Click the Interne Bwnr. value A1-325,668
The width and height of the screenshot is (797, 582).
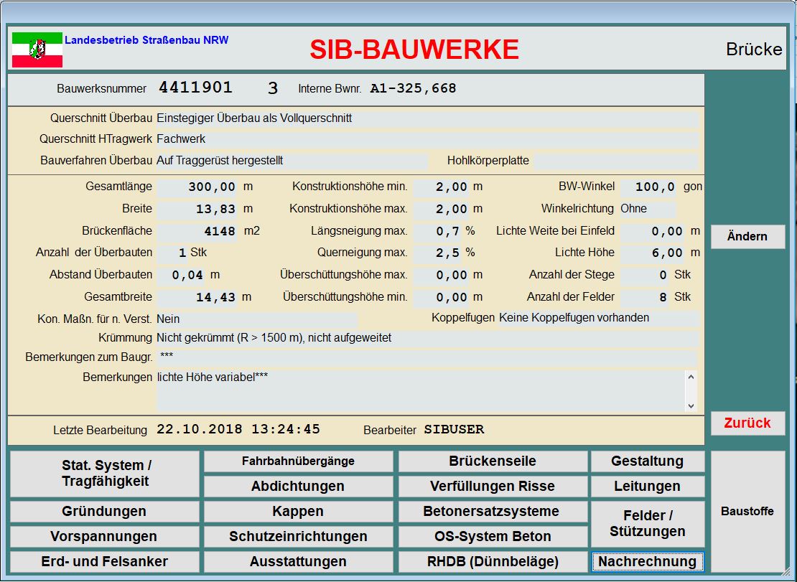click(414, 89)
